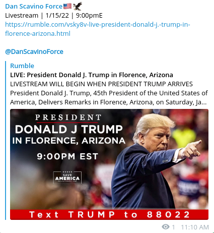Image resolution: width=214 pixels, height=233 pixels.
Task: Click the eagle emoji beside channel name
Action: coord(78,6)
